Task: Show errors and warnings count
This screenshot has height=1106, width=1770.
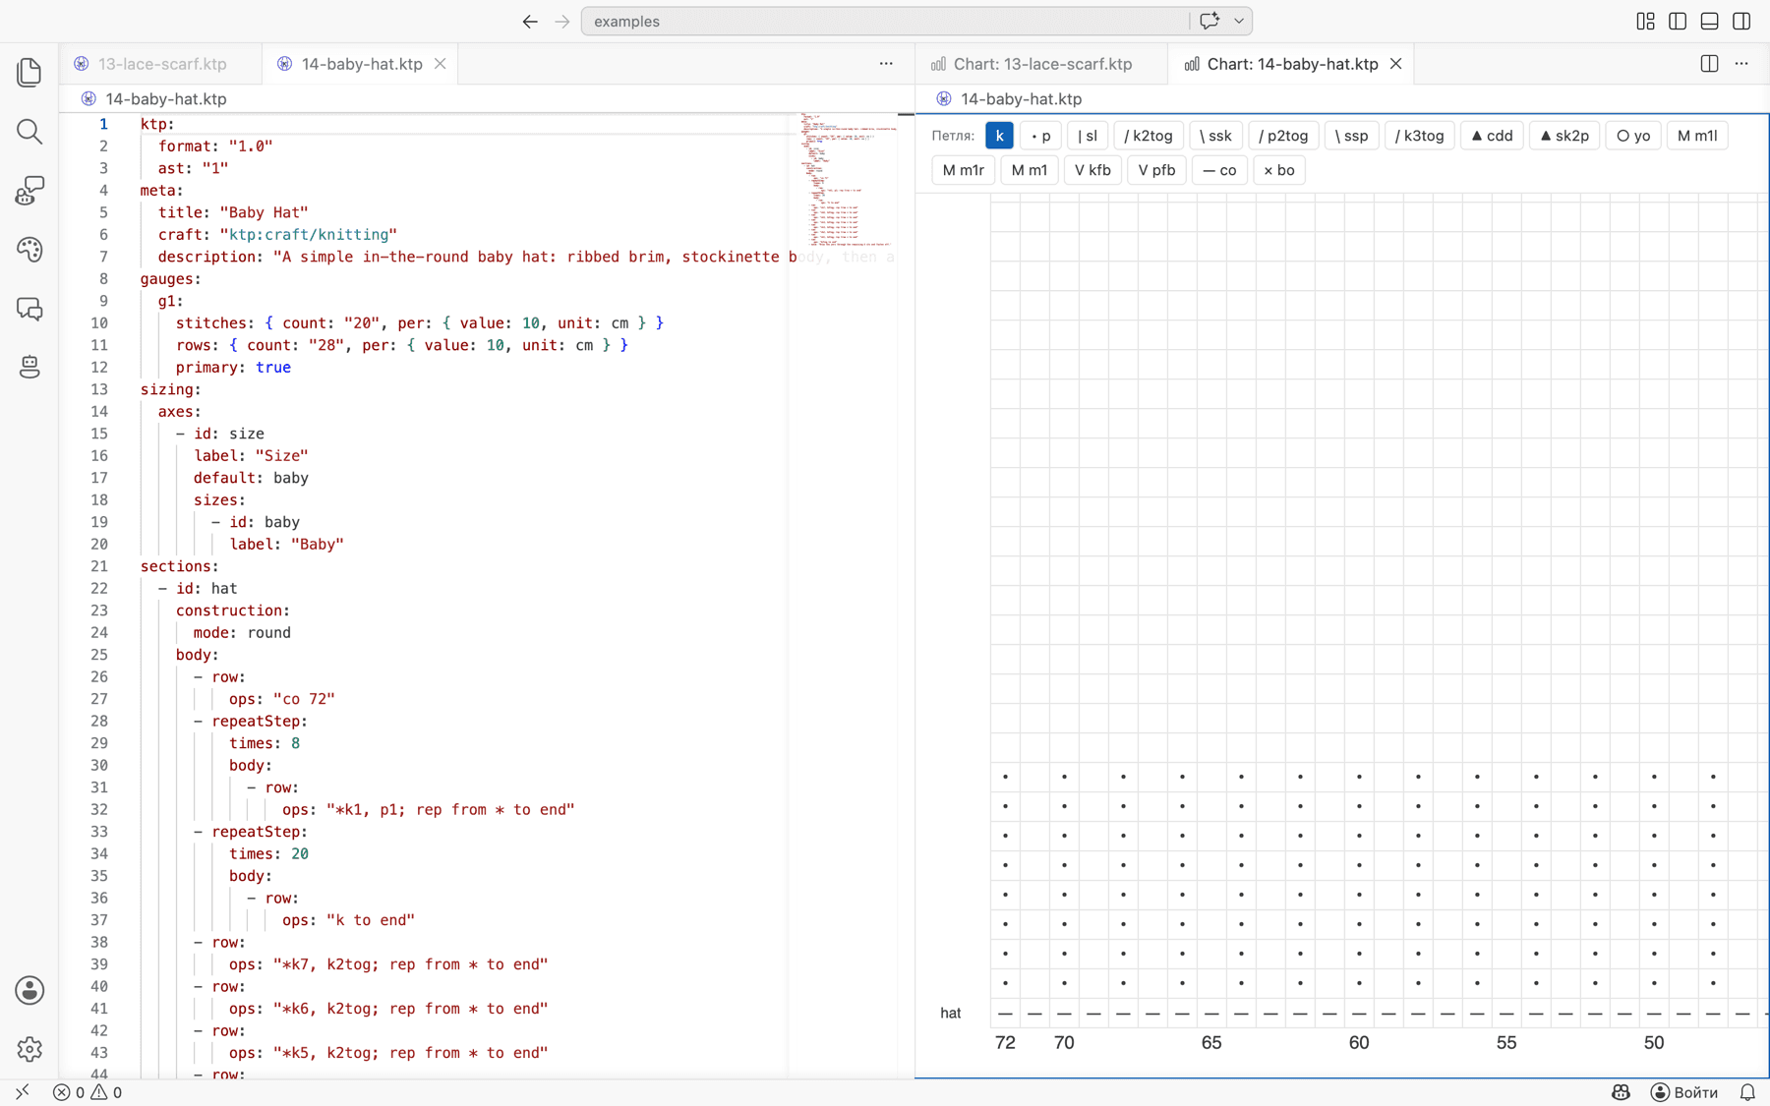Action: (88, 1092)
